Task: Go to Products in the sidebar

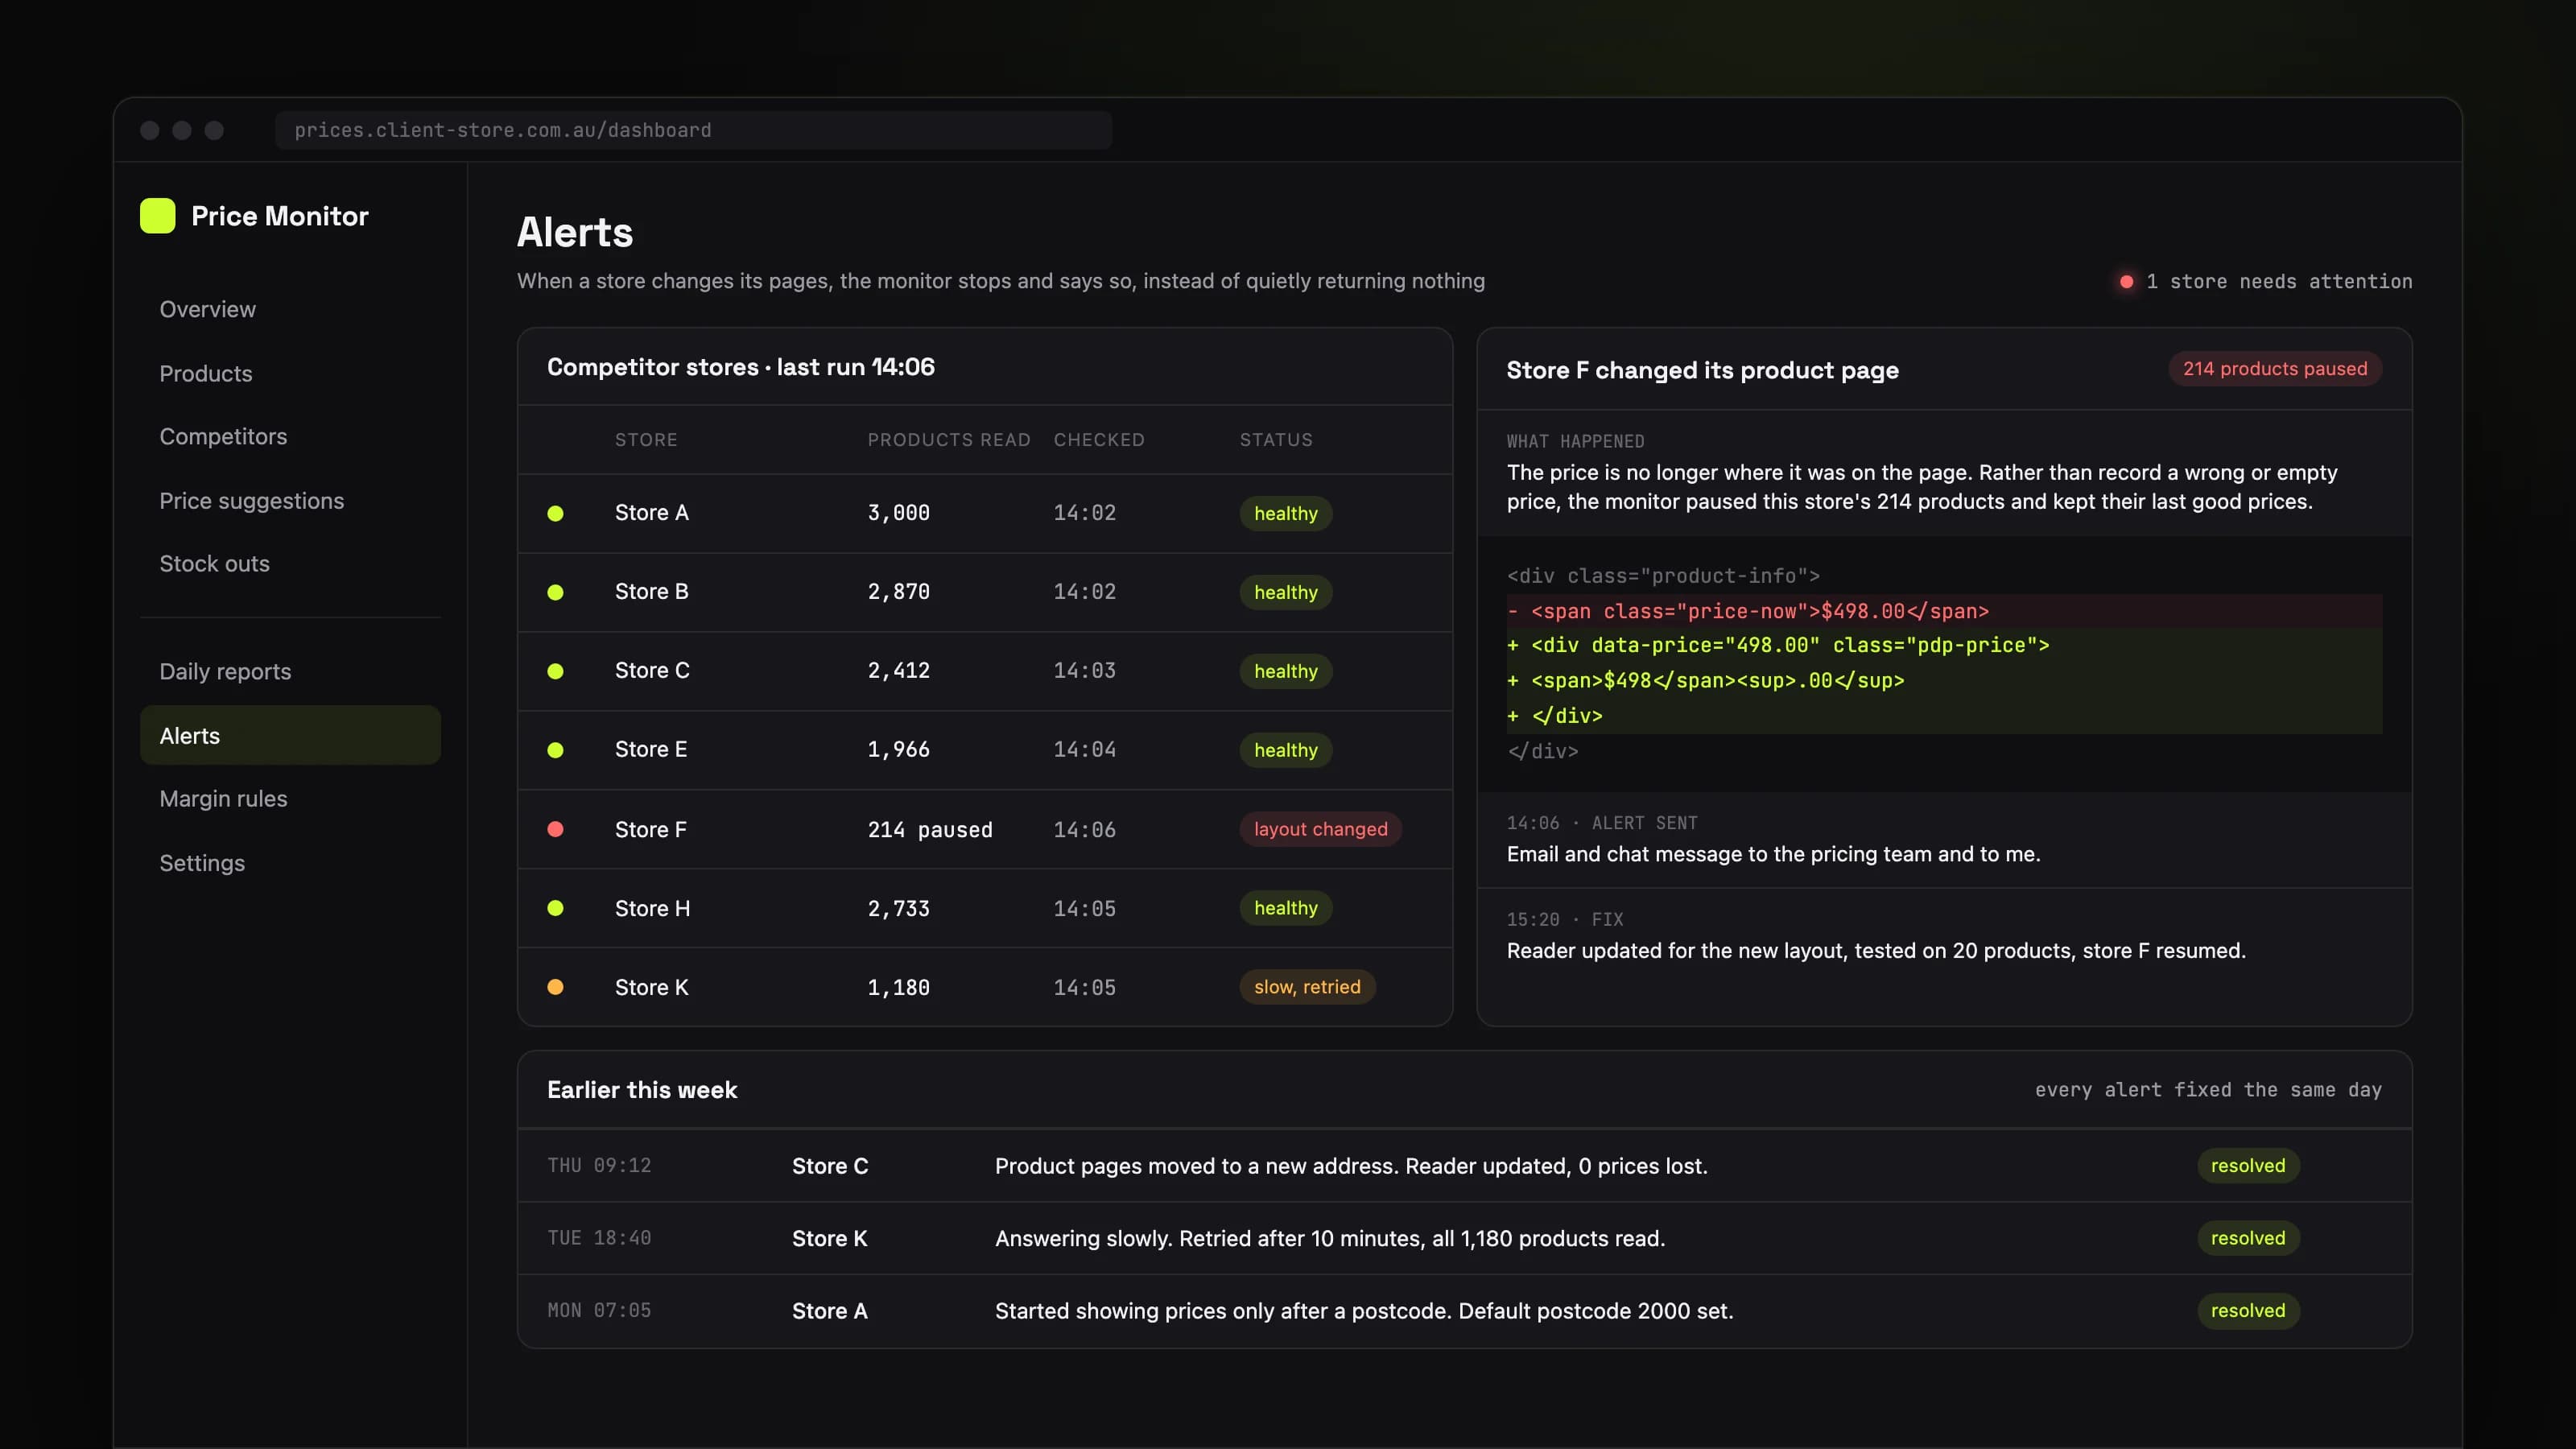Action: (290, 373)
